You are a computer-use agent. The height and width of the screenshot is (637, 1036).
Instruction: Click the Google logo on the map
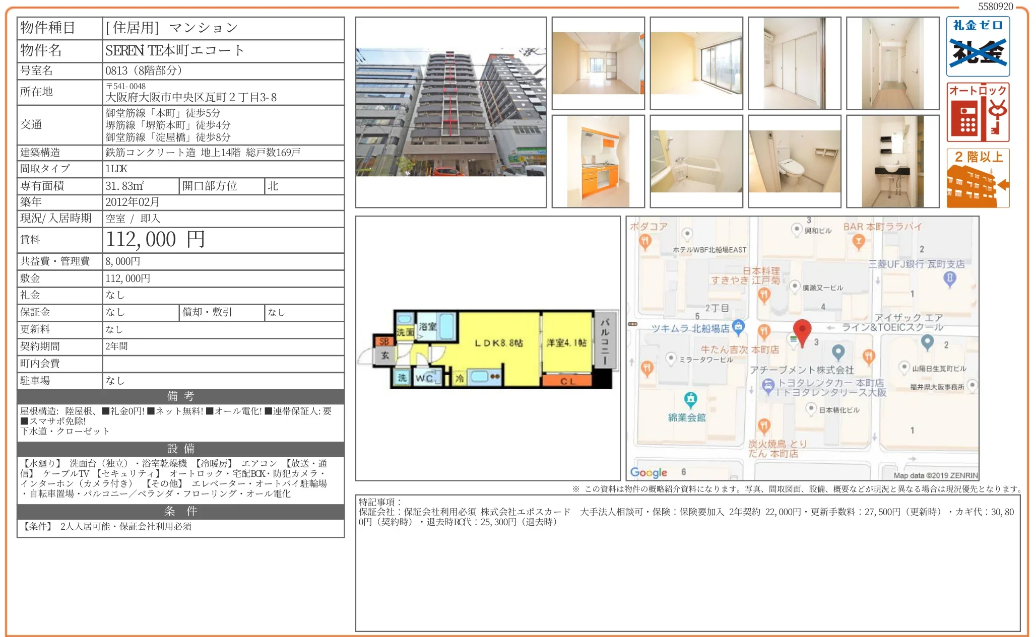649,472
